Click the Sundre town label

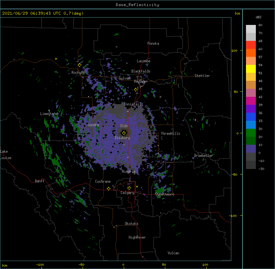[93, 125]
